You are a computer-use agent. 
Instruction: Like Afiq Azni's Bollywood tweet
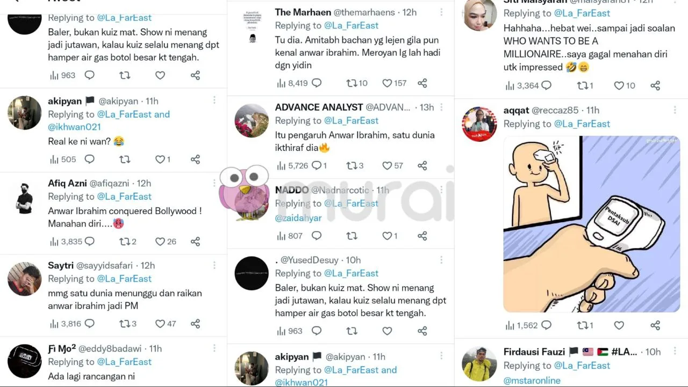coord(160,242)
